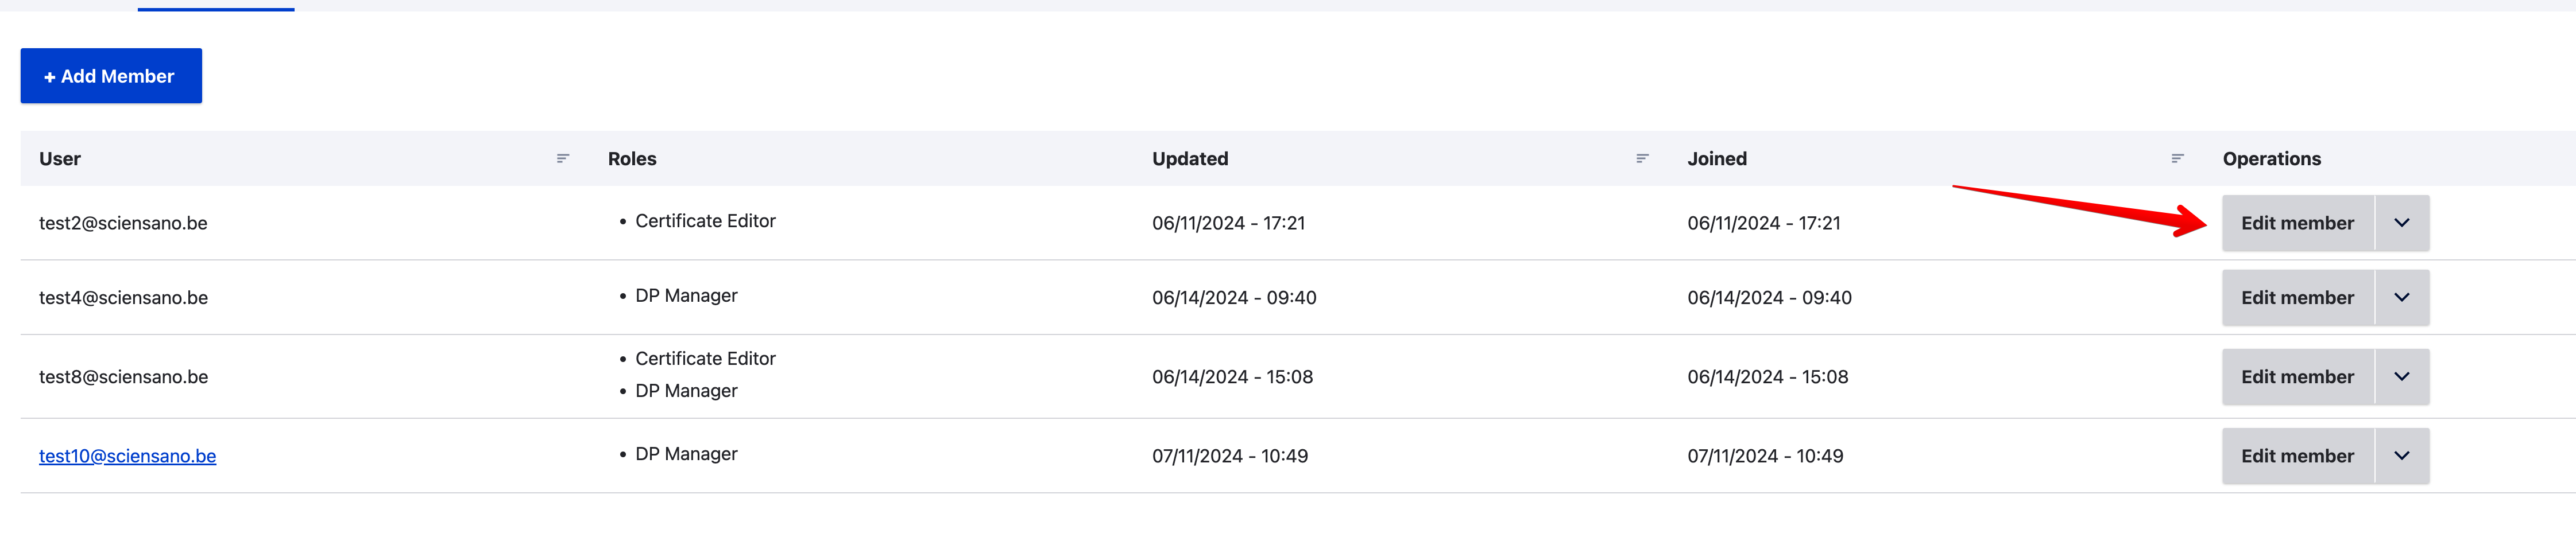Select the test2@sciensano.be user cell
This screenshot has width=2576, height=537.
123,223
